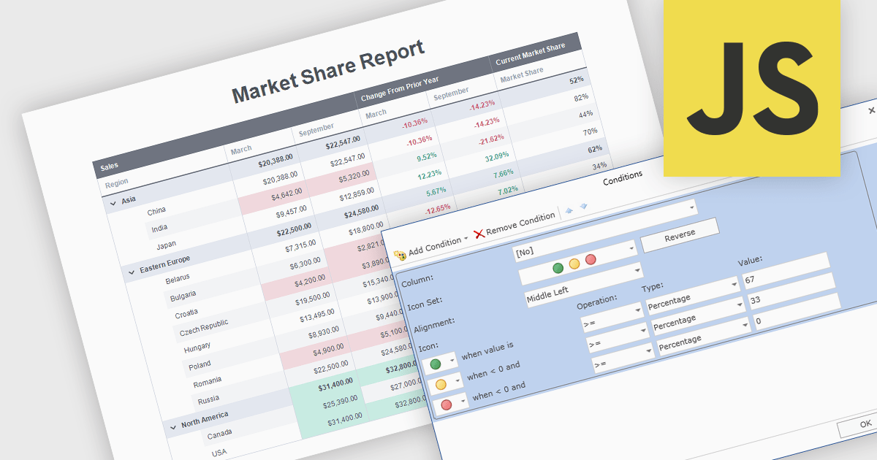Viewport: 877px width, 460px height.
Task: Open the green circle icon dropdown
Action: click(440, 362)
